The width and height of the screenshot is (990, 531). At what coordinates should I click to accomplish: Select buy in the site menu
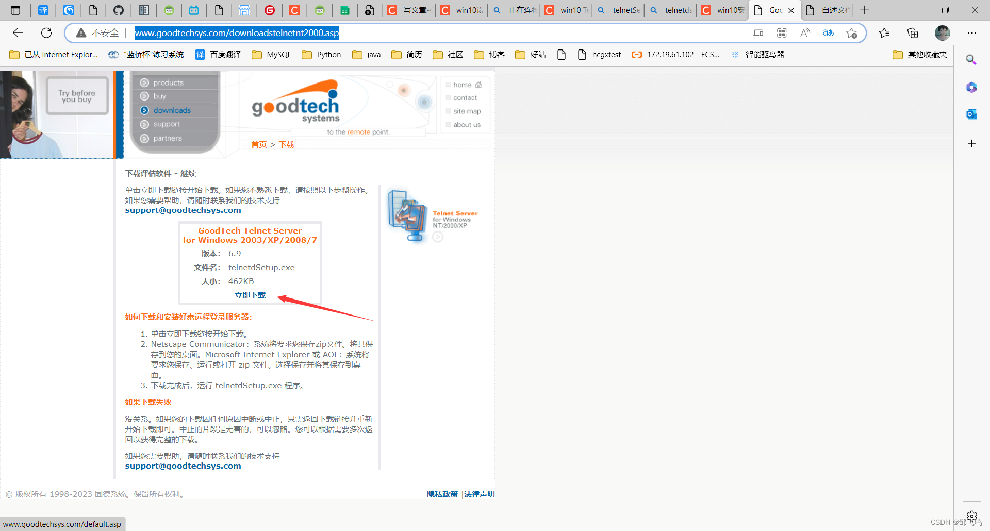[x=159, y=96]
